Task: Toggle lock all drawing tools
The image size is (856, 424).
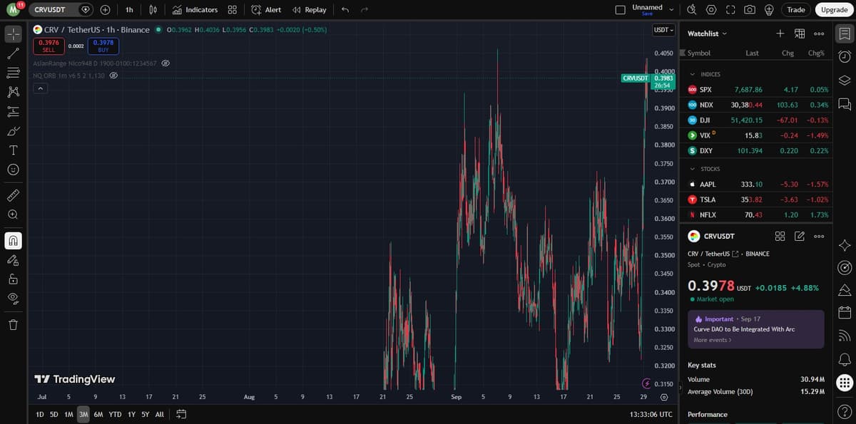Action: pos(13,279)
